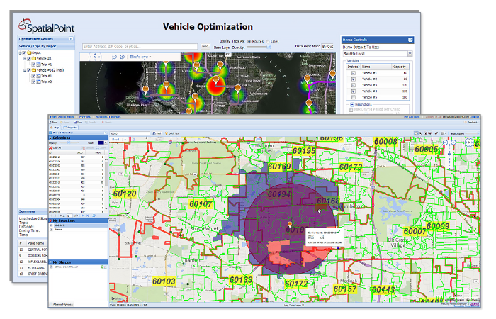Collapse the Vehicle #1 tree node

pyautogui.click(x=25, y=59)
